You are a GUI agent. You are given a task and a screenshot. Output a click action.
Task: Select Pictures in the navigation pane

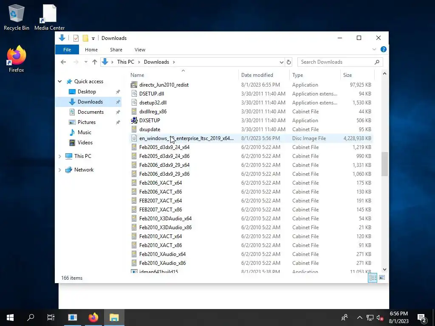tap(87, 122)
